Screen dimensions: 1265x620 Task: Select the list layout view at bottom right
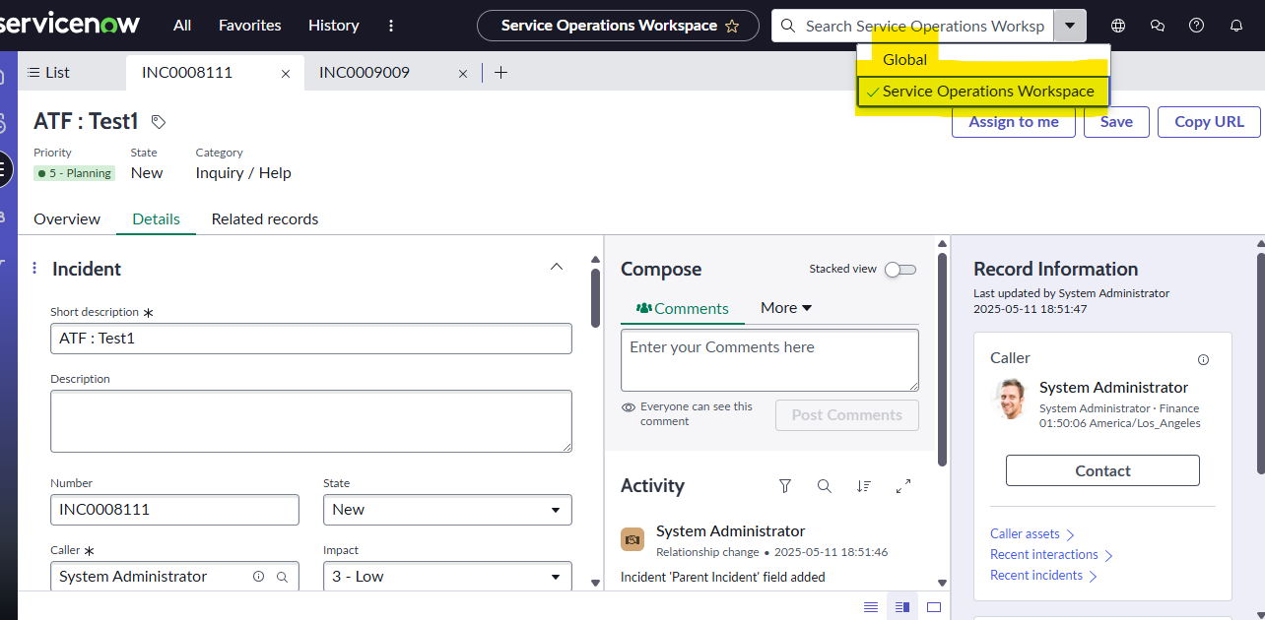tap(870, 606)
